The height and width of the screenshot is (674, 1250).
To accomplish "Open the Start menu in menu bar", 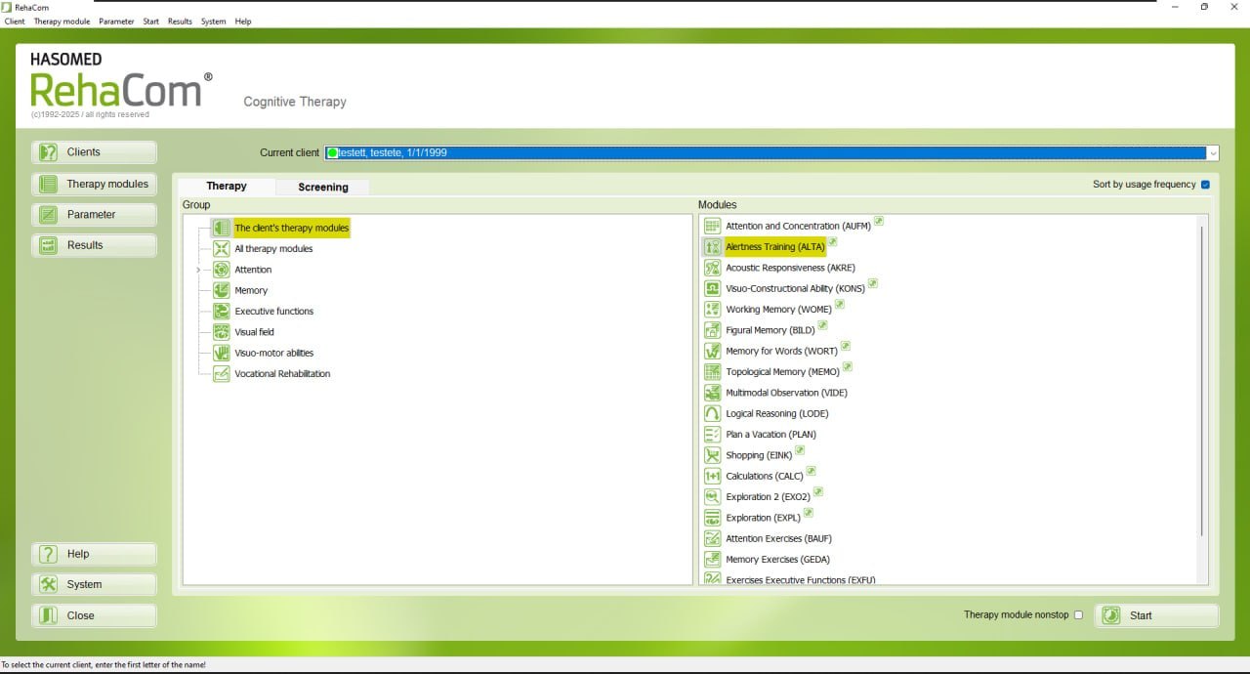I will 150,21.
